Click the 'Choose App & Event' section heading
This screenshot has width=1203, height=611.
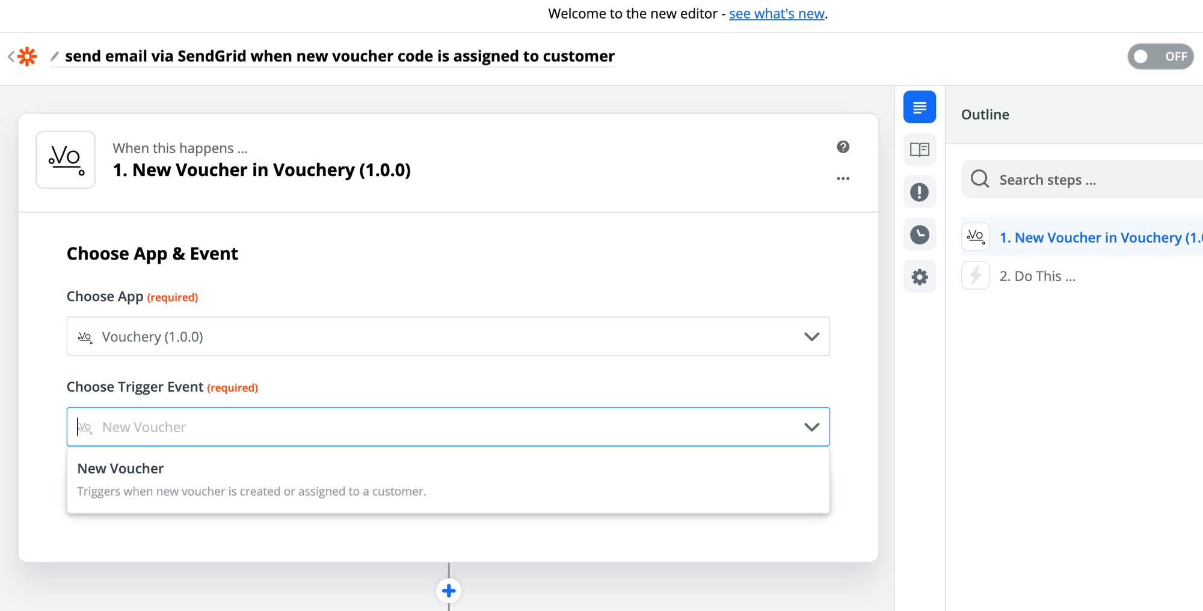tap(152, 254)
